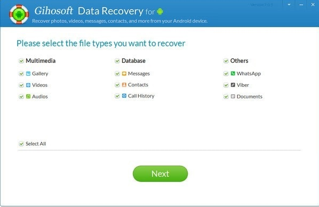Toggle the Database category checkbox

coord(117,61)
